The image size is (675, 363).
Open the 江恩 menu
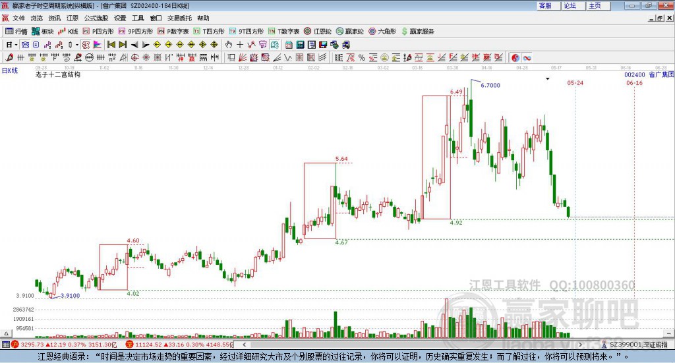click(x=73, y=18)
